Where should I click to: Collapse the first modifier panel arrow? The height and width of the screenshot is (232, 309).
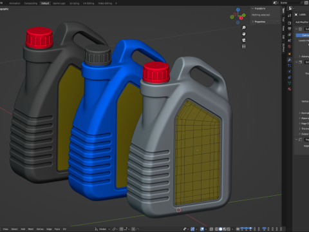(x=296, y=29)
